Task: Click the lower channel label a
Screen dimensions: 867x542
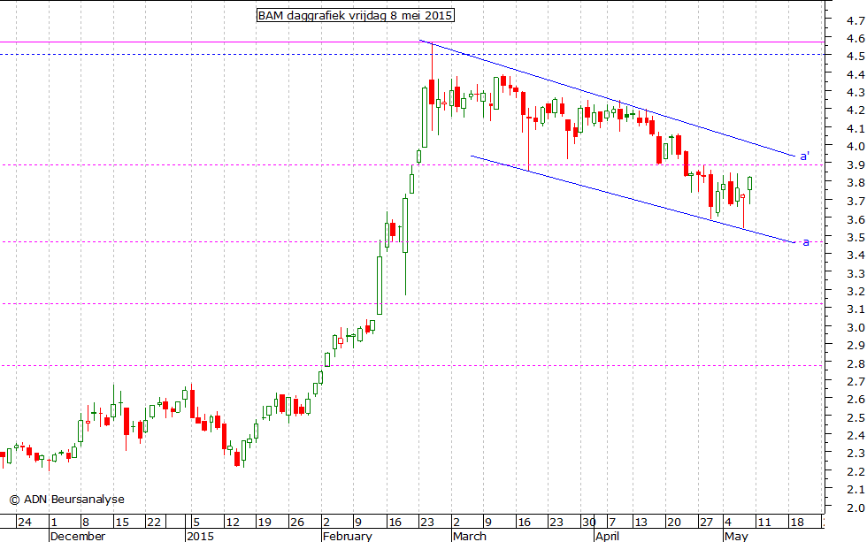Action: [806, 242]
